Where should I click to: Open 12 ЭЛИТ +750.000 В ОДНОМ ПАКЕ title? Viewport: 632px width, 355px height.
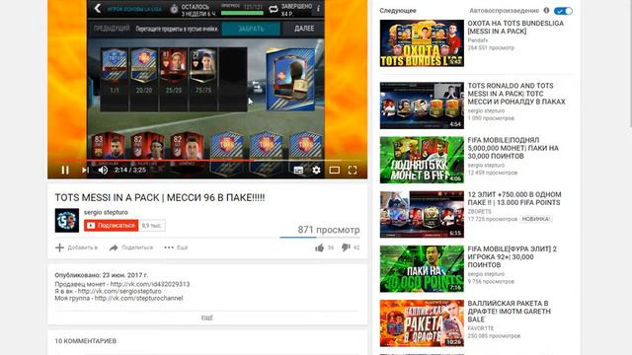point(514,198)
